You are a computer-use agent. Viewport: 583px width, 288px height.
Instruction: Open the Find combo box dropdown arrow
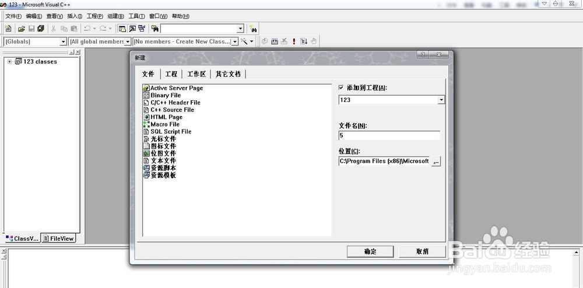coord(240,29)
